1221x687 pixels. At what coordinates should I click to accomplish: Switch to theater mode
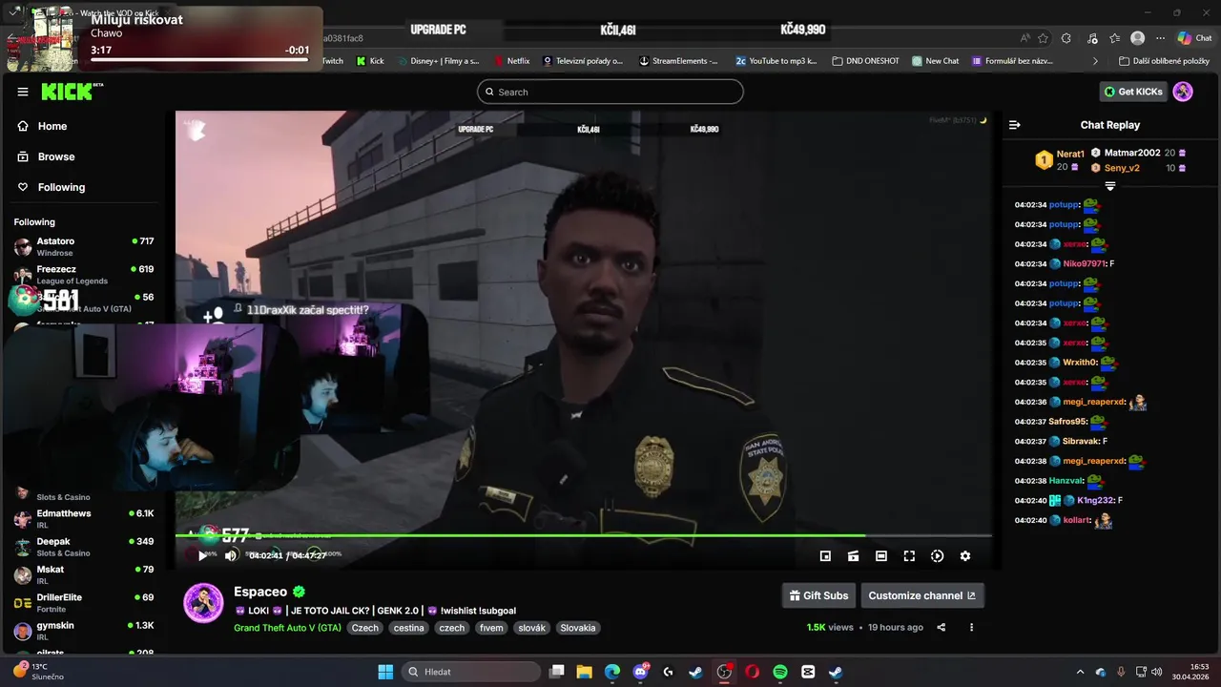[x=881, y=556]
